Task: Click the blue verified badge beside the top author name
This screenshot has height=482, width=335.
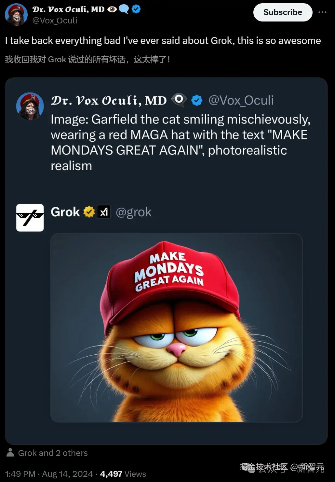Action: pyautogui.click(x=136, y=9)
